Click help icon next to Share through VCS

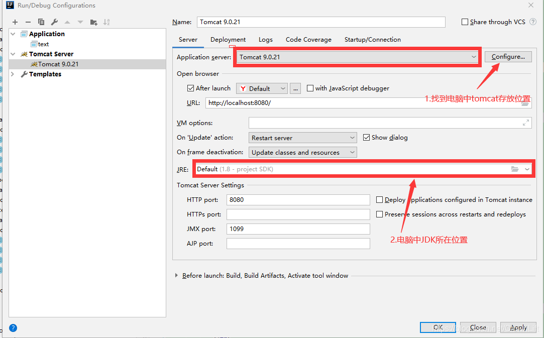tap(533, 22)
